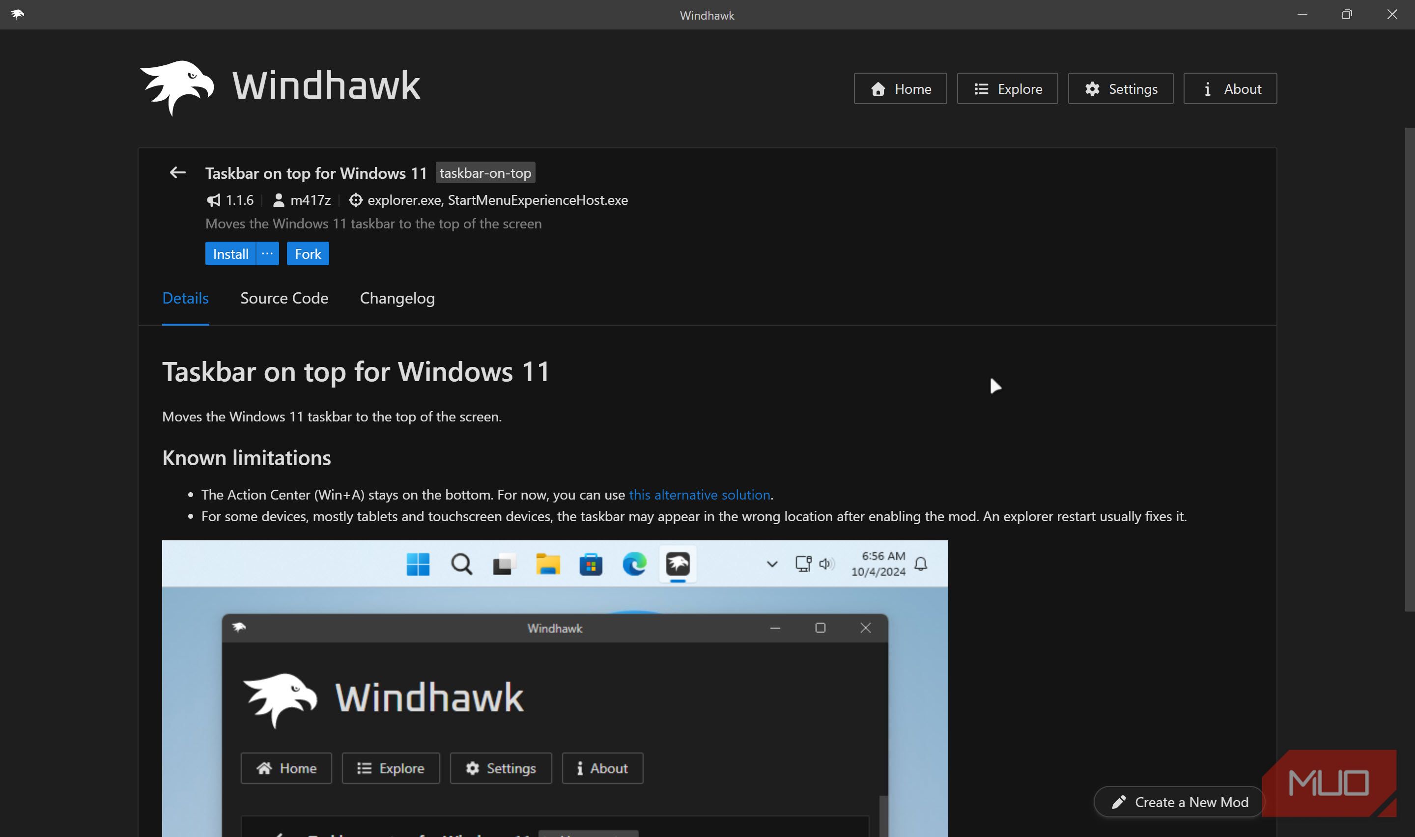Image resolution: width=1415 pixels, height=837 pixels.
Task: Open the Settings page
Action: [1121, 88]
